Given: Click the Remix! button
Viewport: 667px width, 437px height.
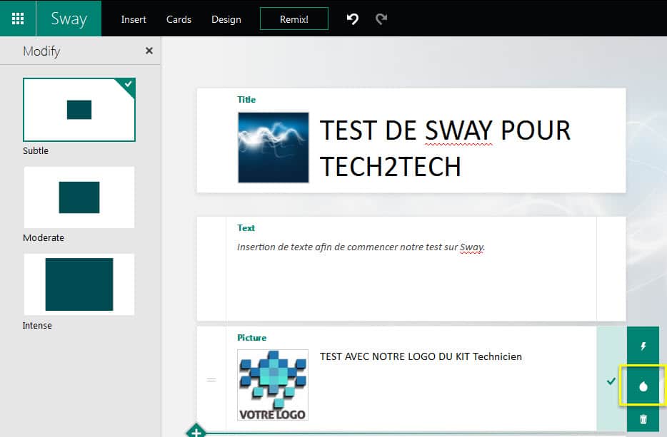Looking at the screenshot, I should point(294,19).
